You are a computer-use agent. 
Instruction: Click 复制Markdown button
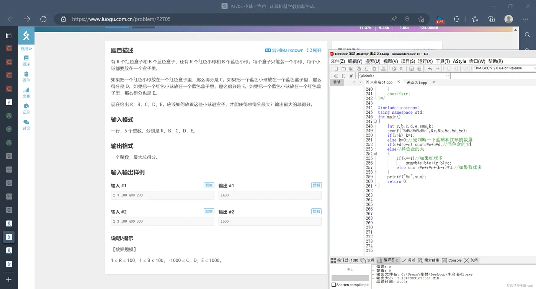[284, 51]
